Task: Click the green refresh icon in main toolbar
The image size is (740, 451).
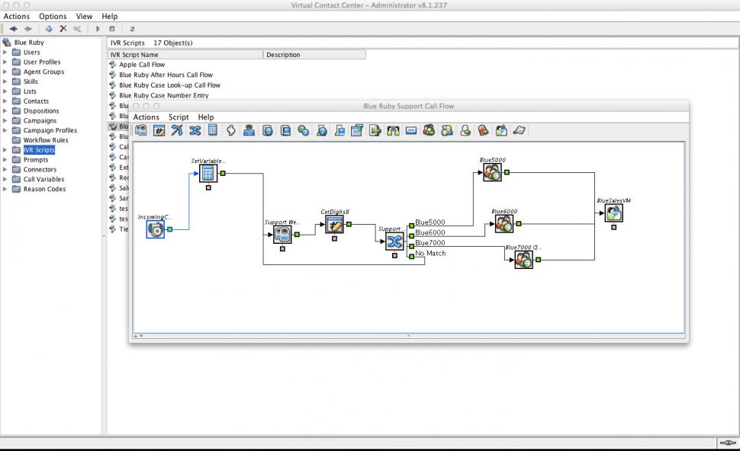Action: (x=132, y=29)
